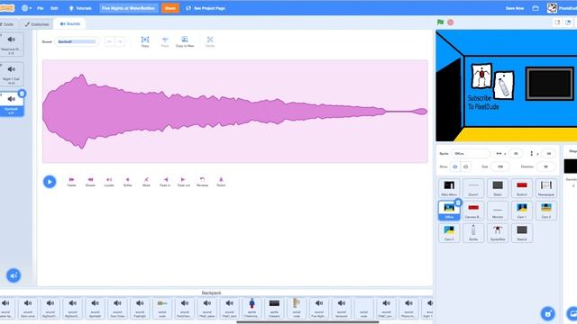This screenshot has height=324, width=577.
Task: Click the blue sprite item in backpack
Action: (x=252, y=308)
